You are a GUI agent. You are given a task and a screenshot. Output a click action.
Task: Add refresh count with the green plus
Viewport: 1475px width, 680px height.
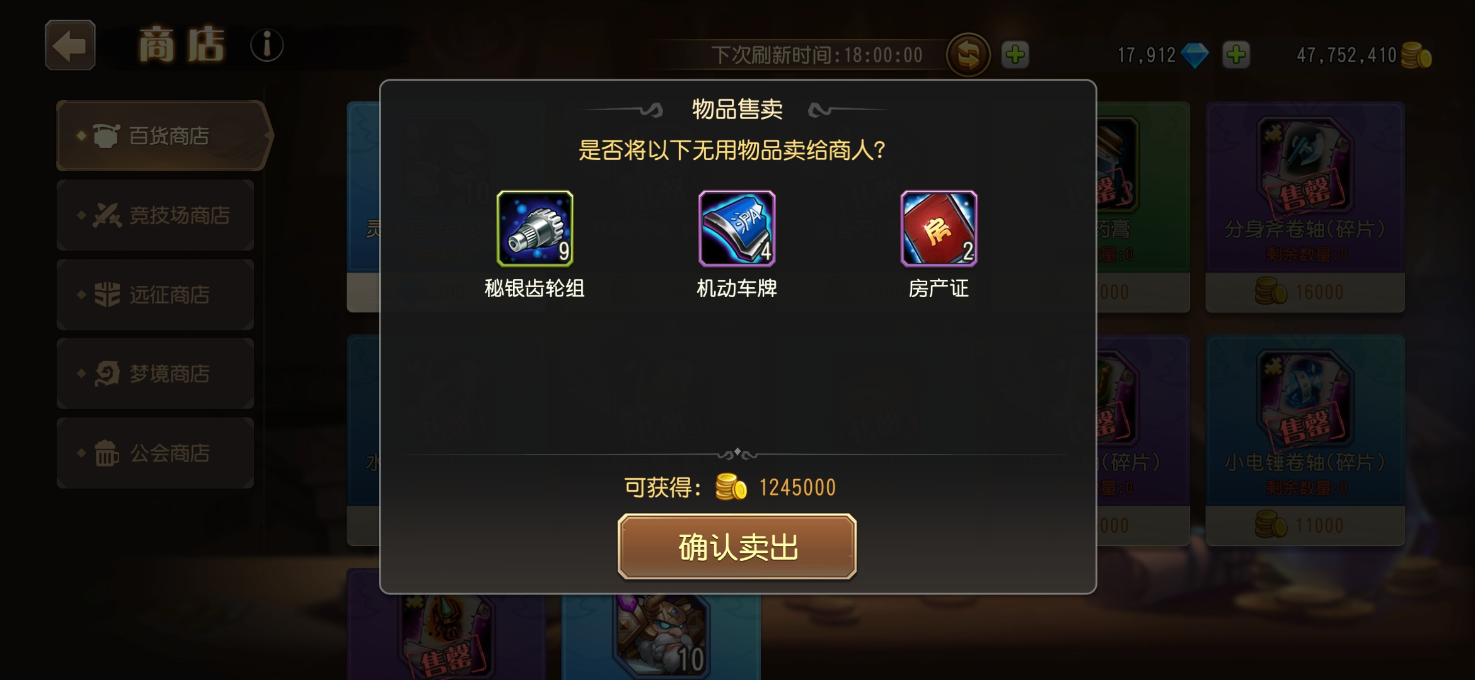(x=1015, y=55)
